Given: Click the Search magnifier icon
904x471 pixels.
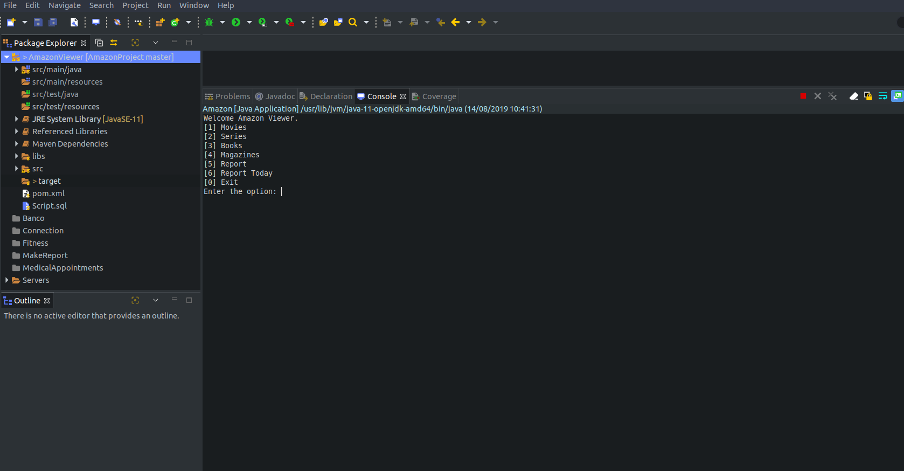Looking at the screenshot, I should [x=353, y=22].
